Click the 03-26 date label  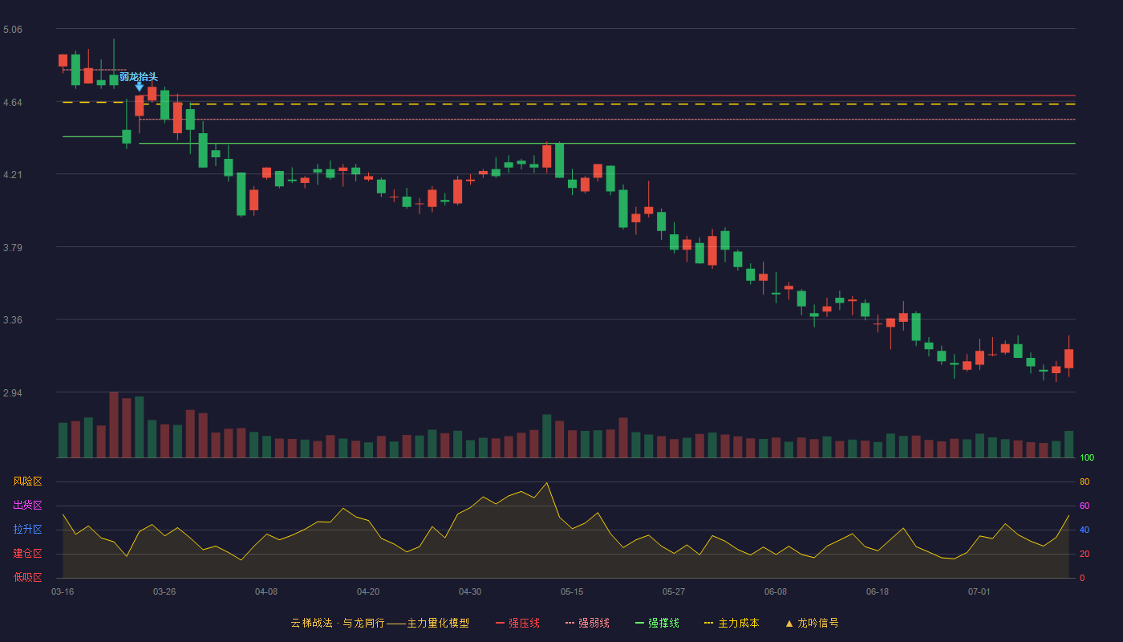coord(164,591)
